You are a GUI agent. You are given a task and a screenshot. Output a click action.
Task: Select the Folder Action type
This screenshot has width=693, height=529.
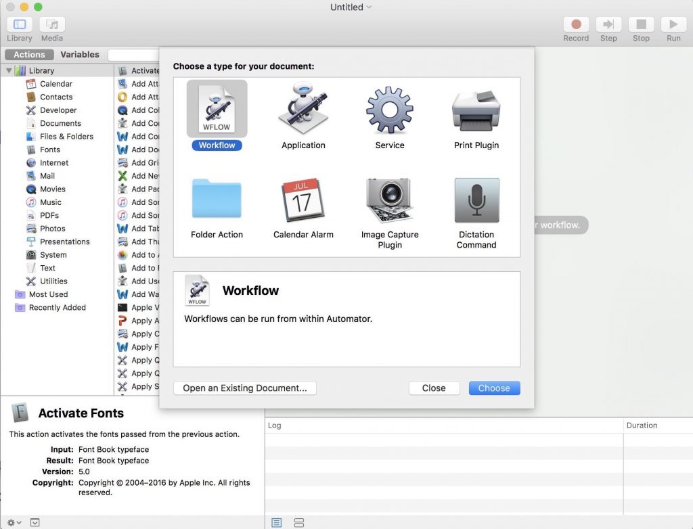(217, 199)
